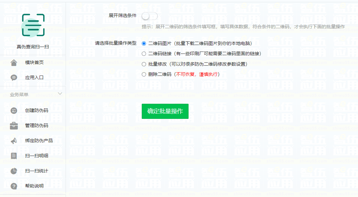Toggle the 展开筛选条件 switch
The width and height of the screenshot is (358, 197).
pyautogui.click(x=150, y=16)
